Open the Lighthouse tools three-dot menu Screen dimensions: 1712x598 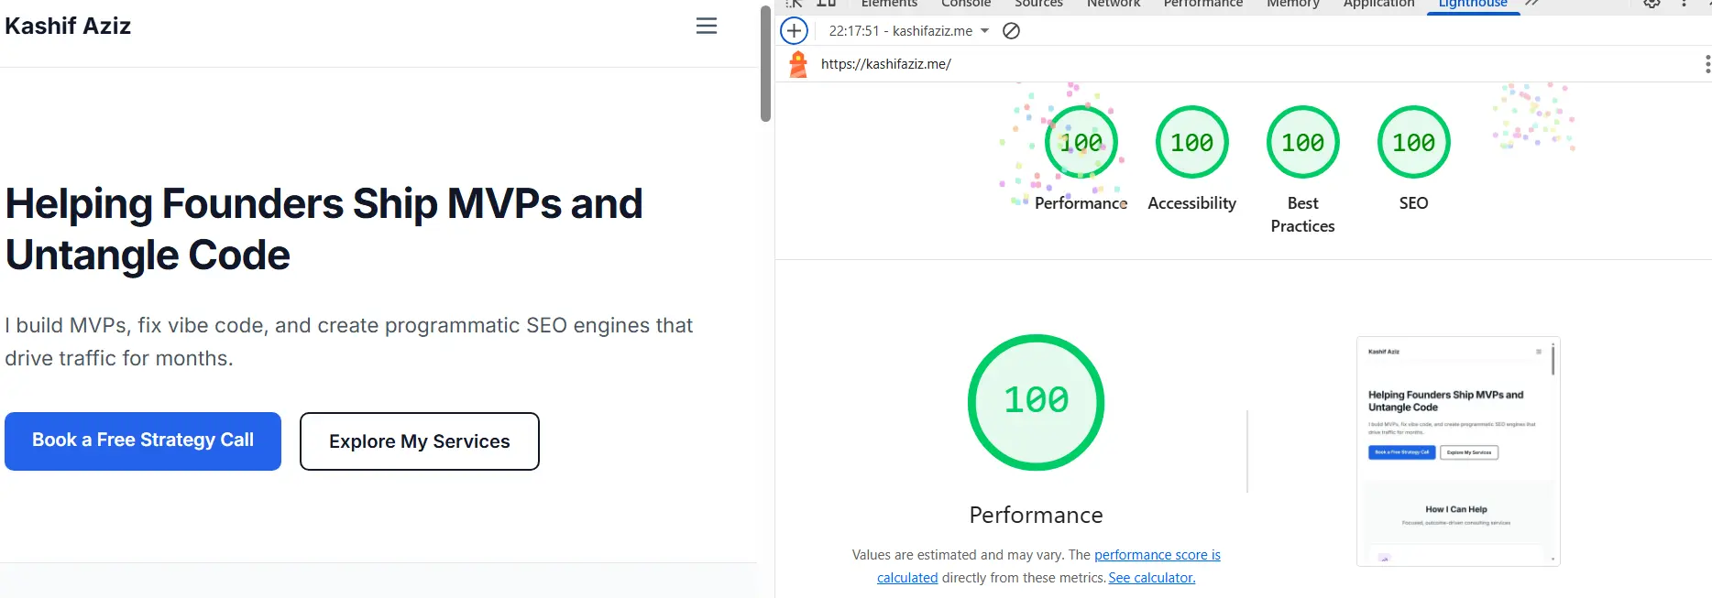click(1707, 64)
